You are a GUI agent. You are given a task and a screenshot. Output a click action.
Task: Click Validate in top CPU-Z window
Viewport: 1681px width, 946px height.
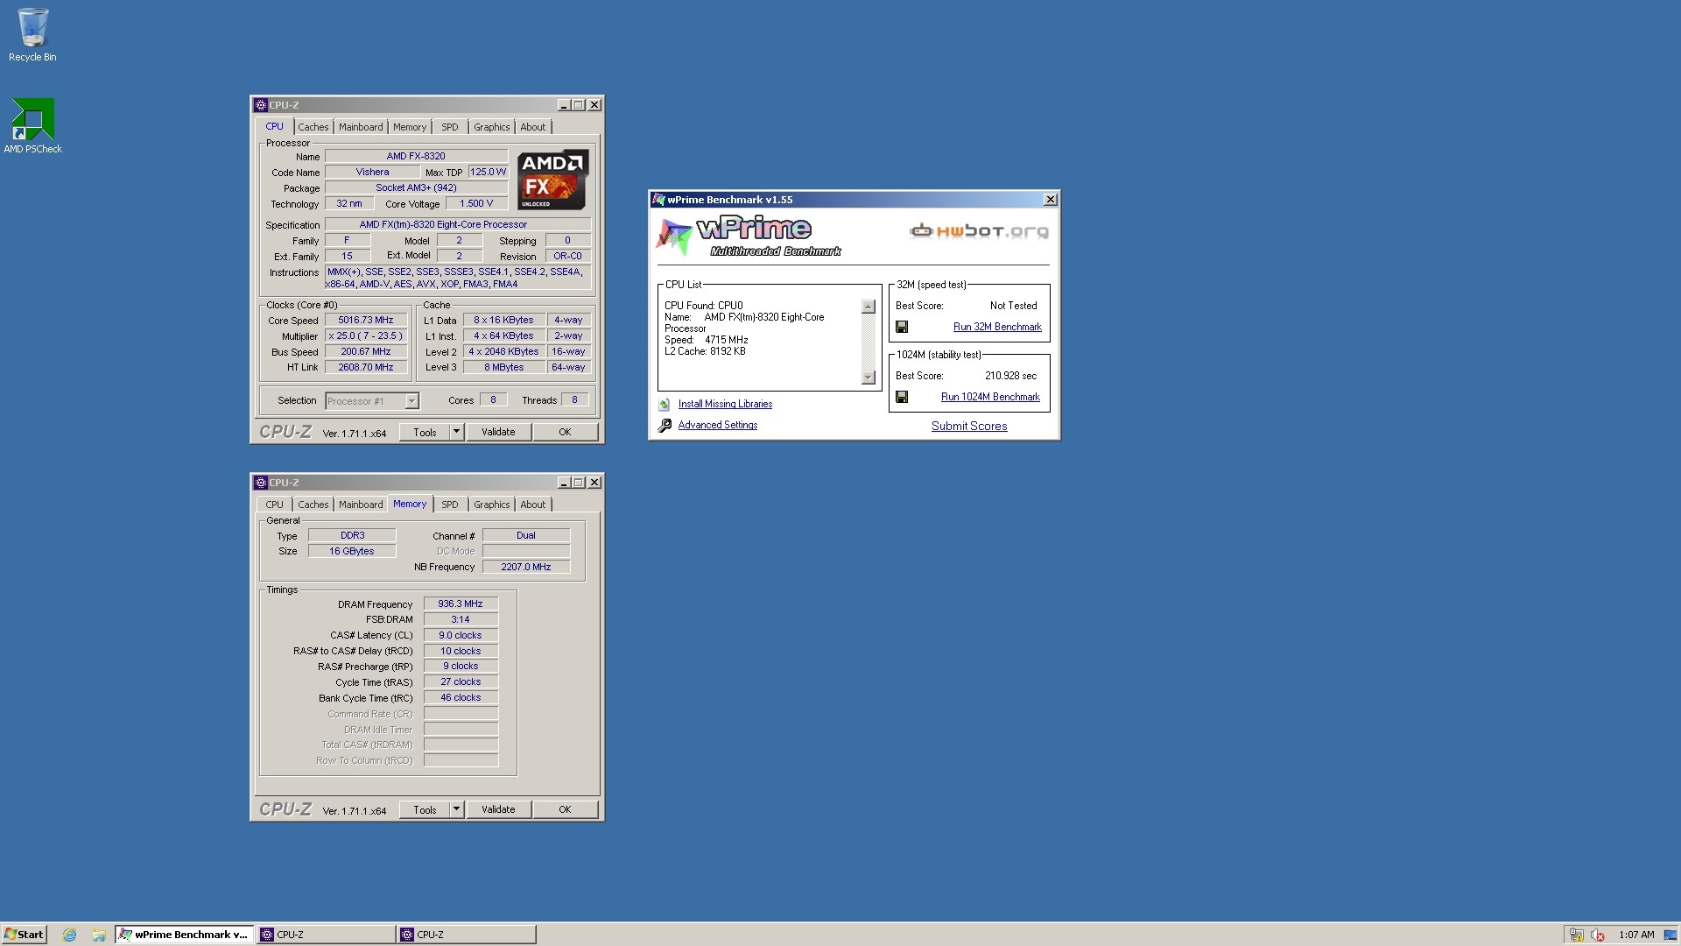(x=498, y=432)
